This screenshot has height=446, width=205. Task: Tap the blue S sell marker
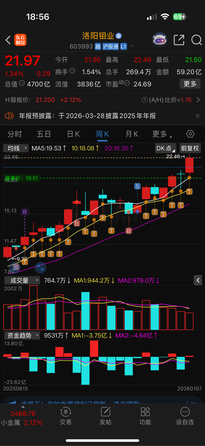point(137,186)
